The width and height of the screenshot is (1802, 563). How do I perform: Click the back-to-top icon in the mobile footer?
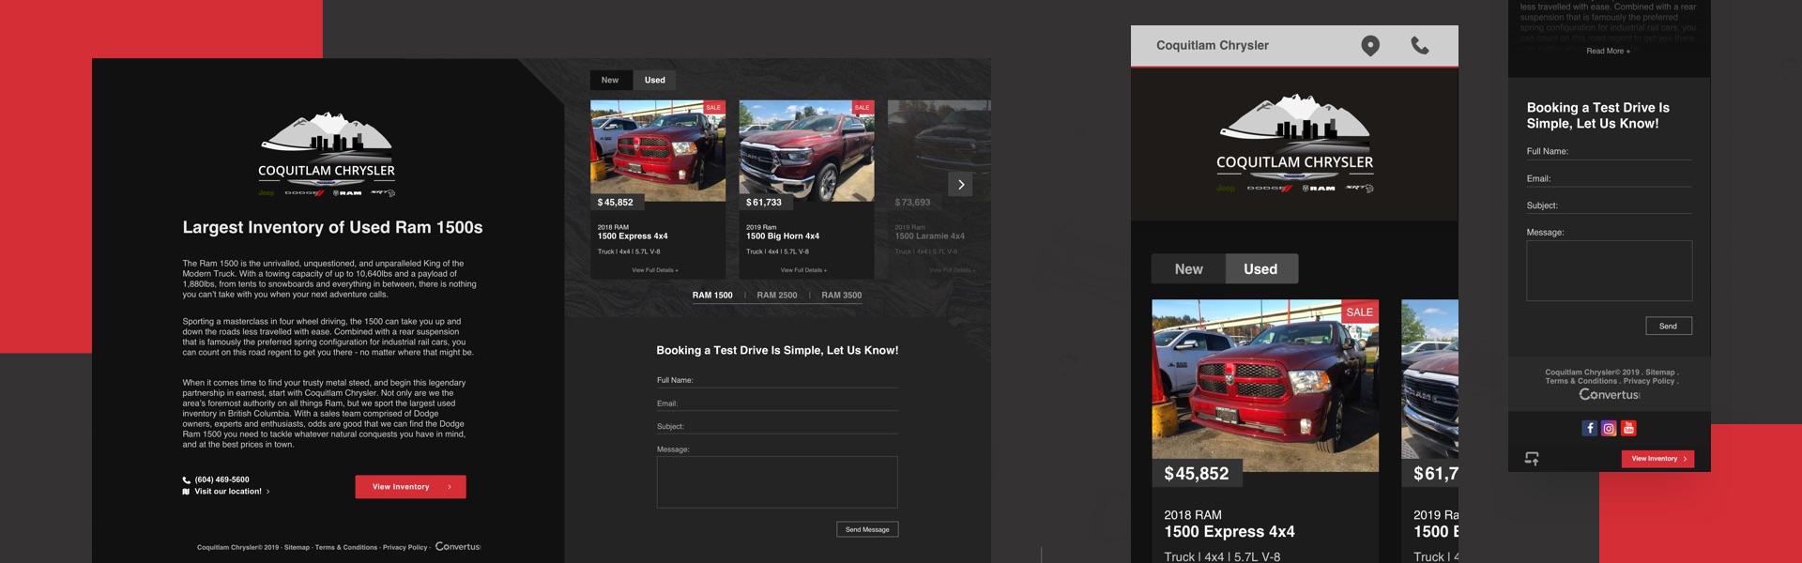(x=1532, y=459)
